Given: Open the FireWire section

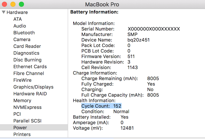Looking at the screenshot, I should pyautogui.click(x=23, y=80).
